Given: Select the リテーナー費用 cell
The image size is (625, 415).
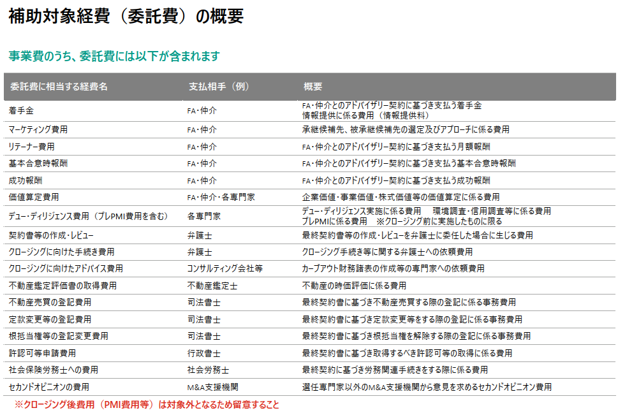Looking at the screenshot, I should [x=31, y=147].
